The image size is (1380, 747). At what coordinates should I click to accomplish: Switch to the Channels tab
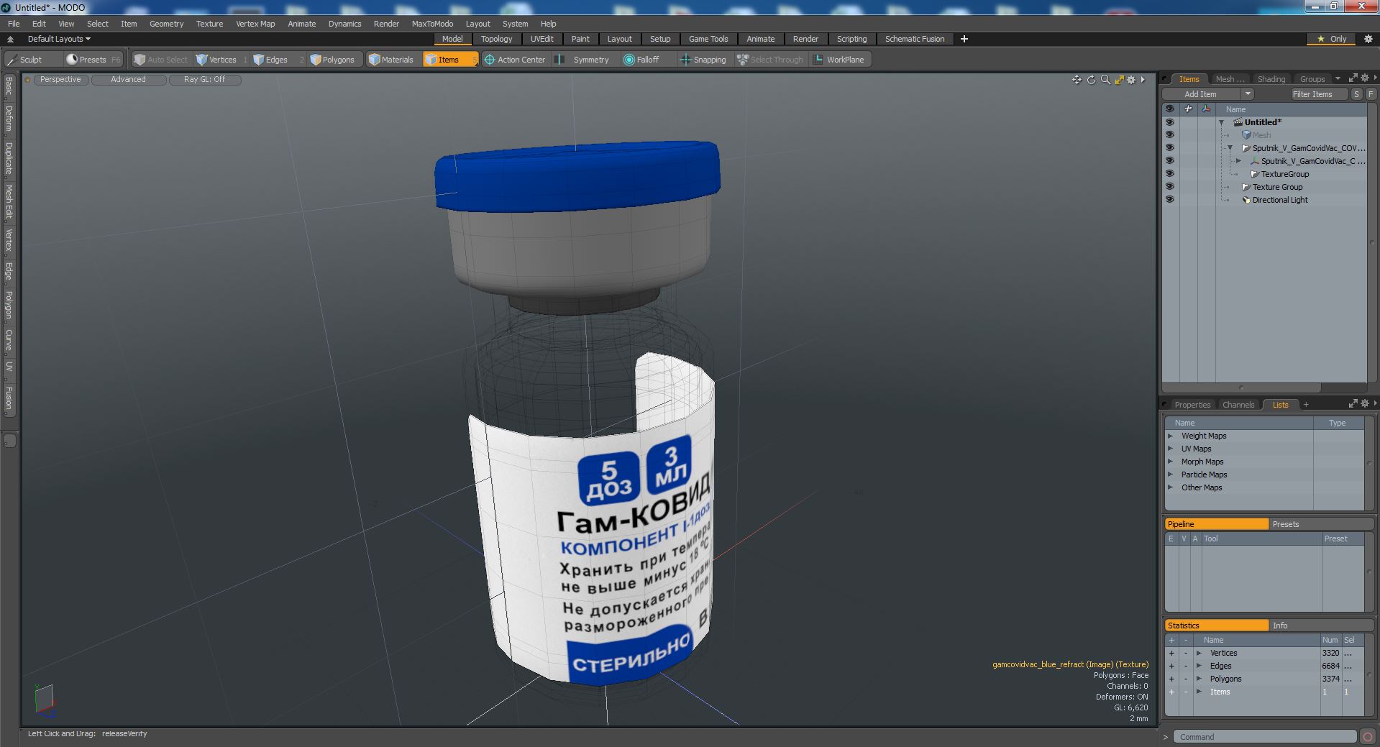click(1238, 405)
